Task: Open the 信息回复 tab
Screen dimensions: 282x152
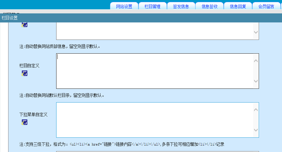Action: (x=238, y=6)
